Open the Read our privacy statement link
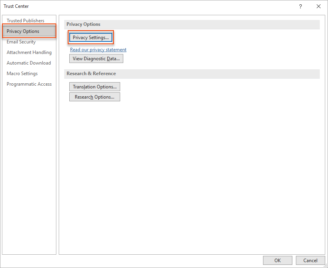Screen dimensions: 328x268 tap(98, 50)
